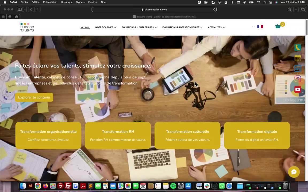Select the French flag language option

coord(260,26)
